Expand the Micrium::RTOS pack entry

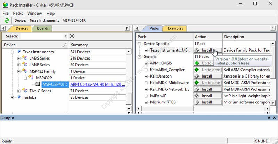146,102
